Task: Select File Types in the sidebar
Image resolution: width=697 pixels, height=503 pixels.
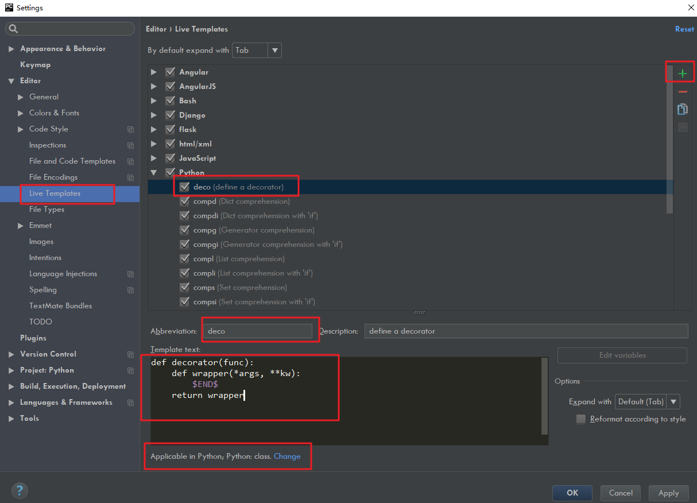Action: pyautogui.click(x=47, y=210)
